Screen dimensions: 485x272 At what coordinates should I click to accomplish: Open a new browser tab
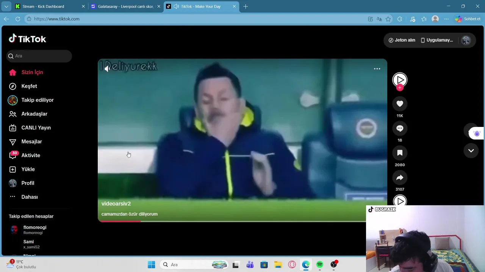click(246, 6)
